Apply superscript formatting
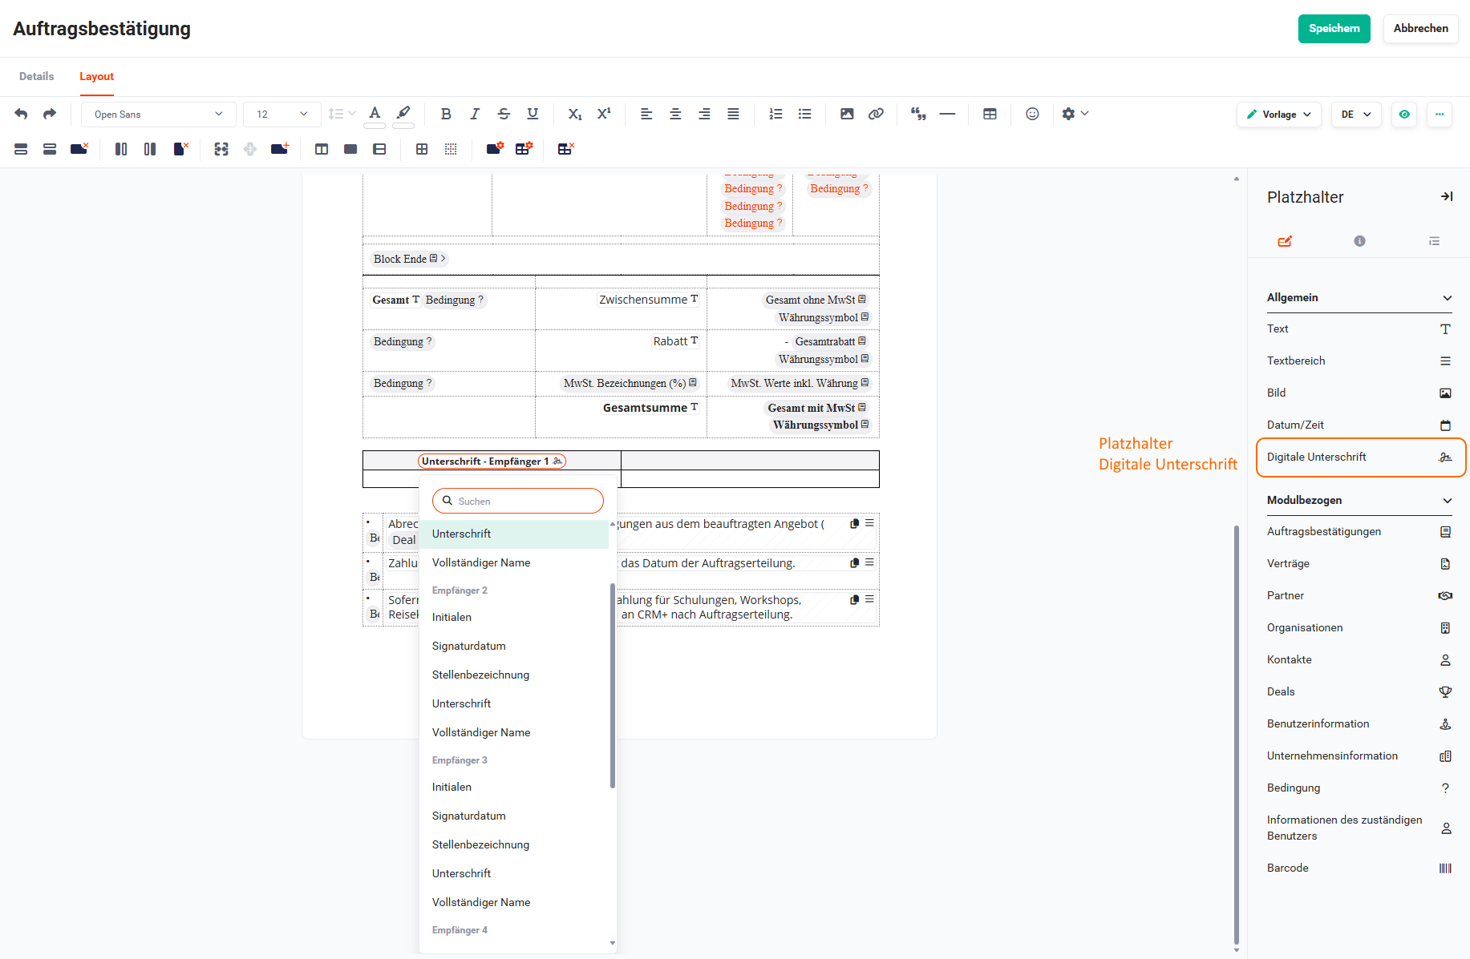Screen dimensions: 1470x959 (604, 114)
